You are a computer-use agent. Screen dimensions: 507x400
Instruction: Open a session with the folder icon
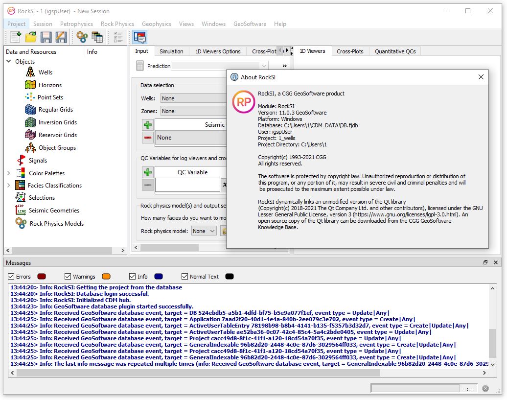tap(31, 37)
